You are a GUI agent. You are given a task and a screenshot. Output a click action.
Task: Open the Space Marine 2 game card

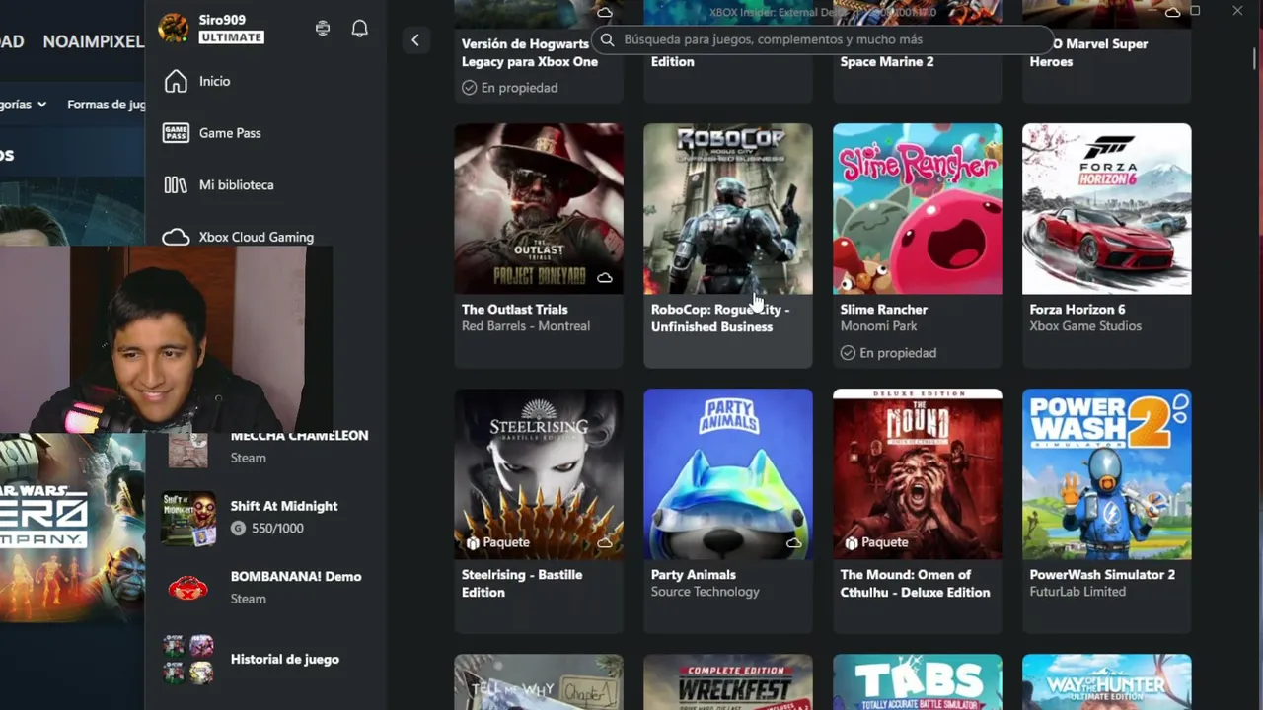(x=918, y=51)
